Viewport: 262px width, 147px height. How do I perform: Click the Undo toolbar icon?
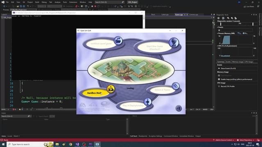pos(28,7)
